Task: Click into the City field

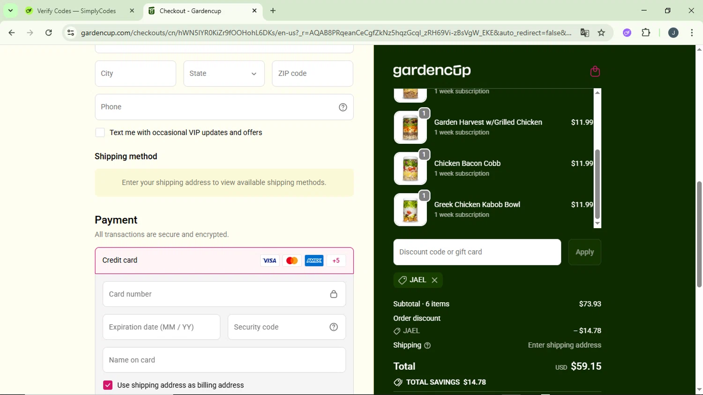Action: (x=135, y=74)
